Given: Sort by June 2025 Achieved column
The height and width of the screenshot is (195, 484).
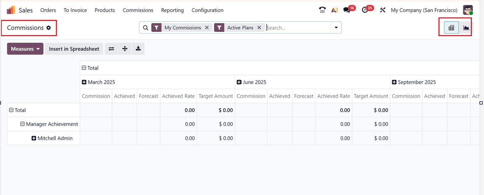Looking at the screenshot, I should [x=280, y=96].
